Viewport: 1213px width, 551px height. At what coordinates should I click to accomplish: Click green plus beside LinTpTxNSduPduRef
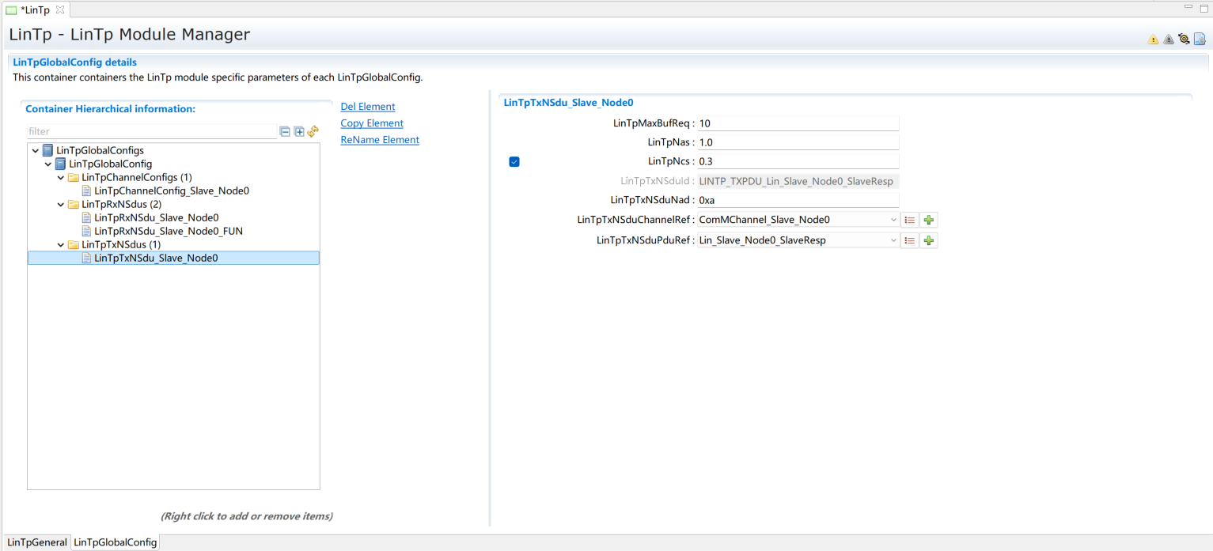(x=929, y=240)
